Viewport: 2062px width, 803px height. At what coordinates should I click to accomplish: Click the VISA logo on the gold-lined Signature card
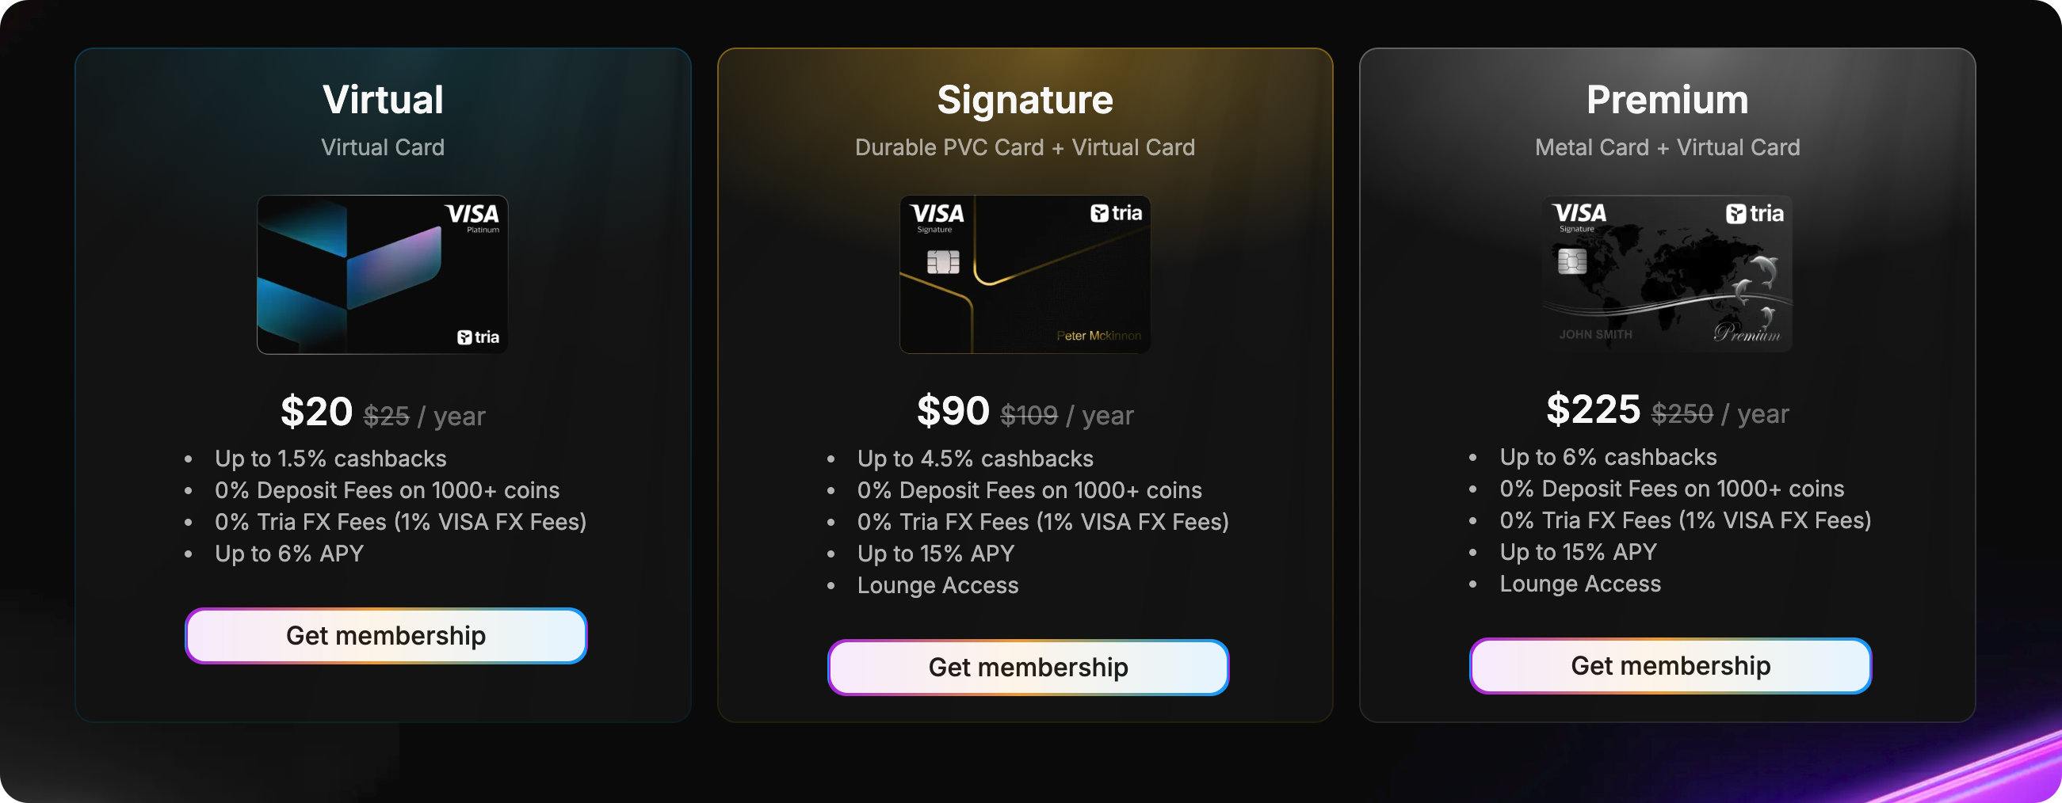(x=937, y=216)
